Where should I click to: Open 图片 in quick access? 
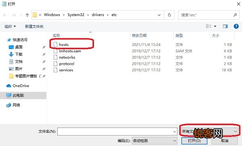[19, 69]
